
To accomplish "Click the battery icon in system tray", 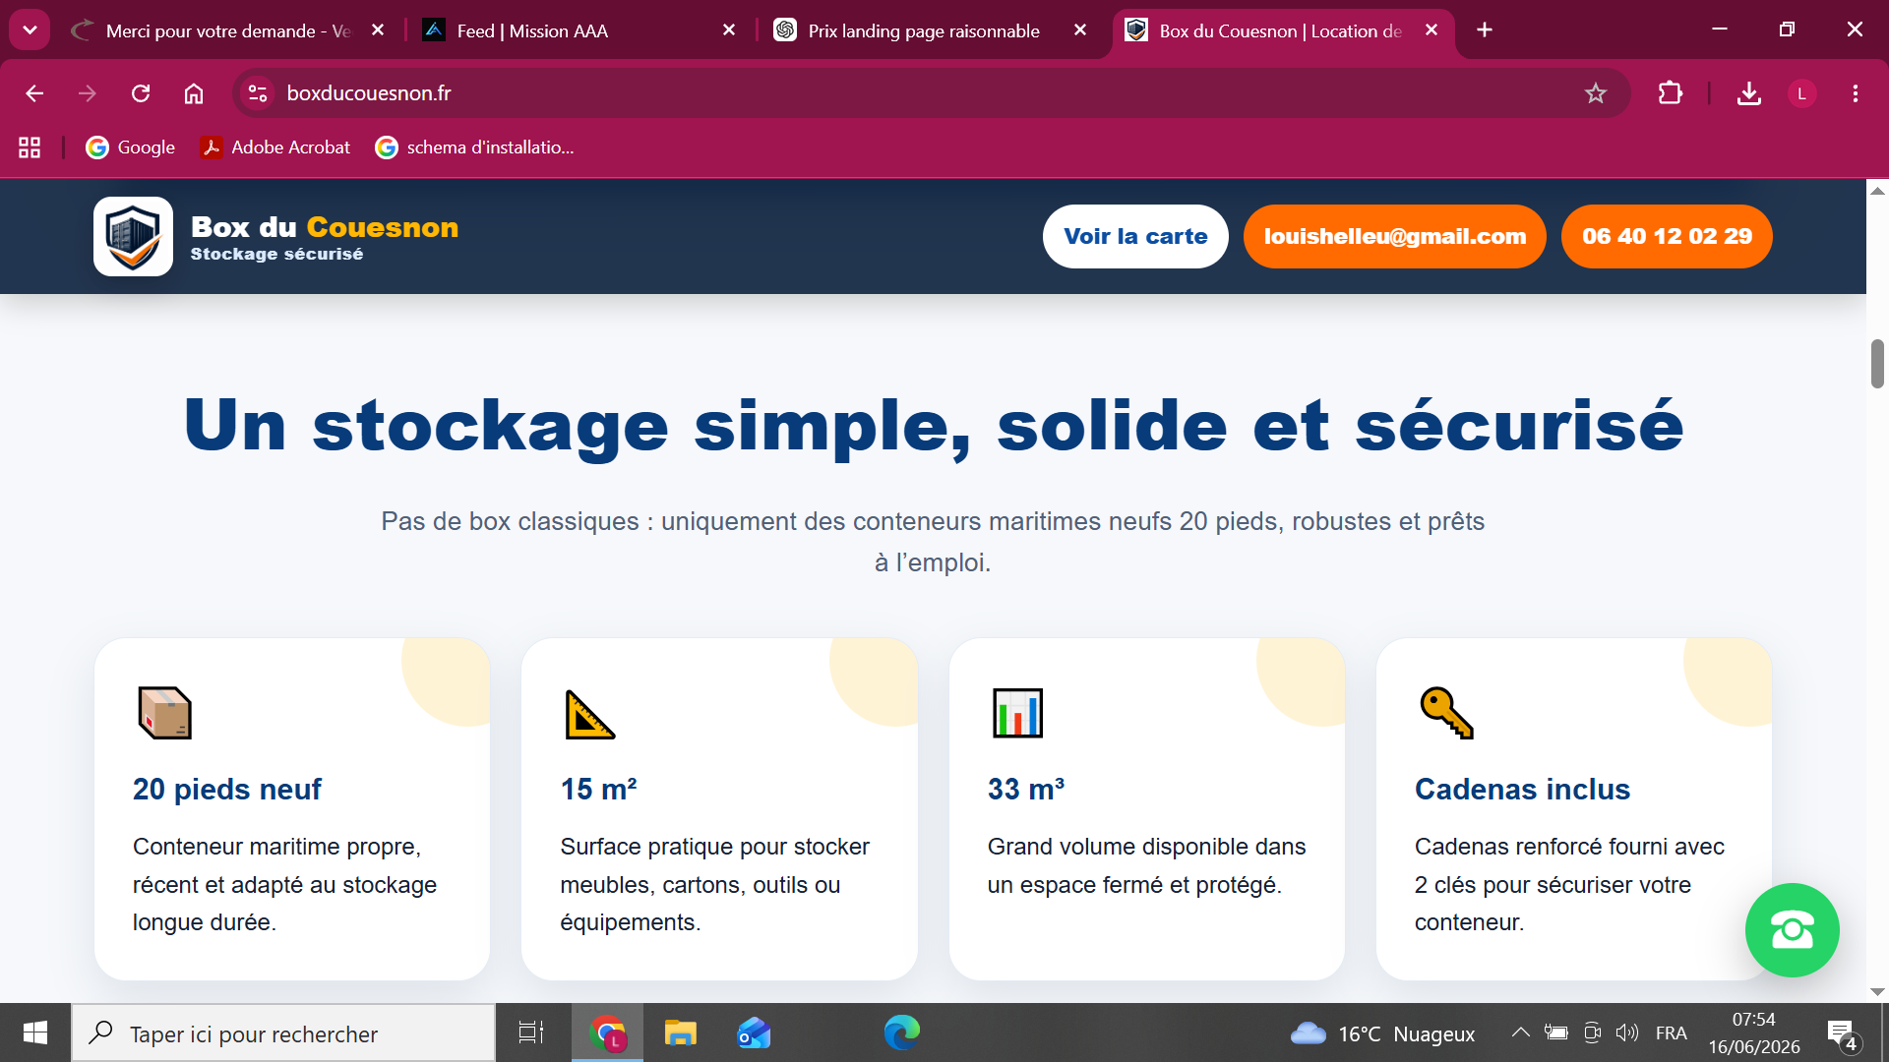I will [x=1555, y=1032].
